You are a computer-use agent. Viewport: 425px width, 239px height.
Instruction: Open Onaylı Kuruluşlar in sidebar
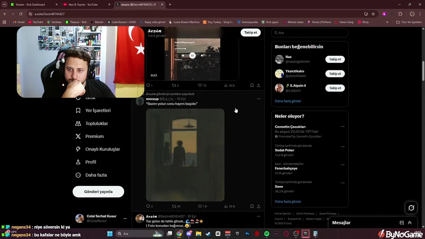(x=98, y=149)
